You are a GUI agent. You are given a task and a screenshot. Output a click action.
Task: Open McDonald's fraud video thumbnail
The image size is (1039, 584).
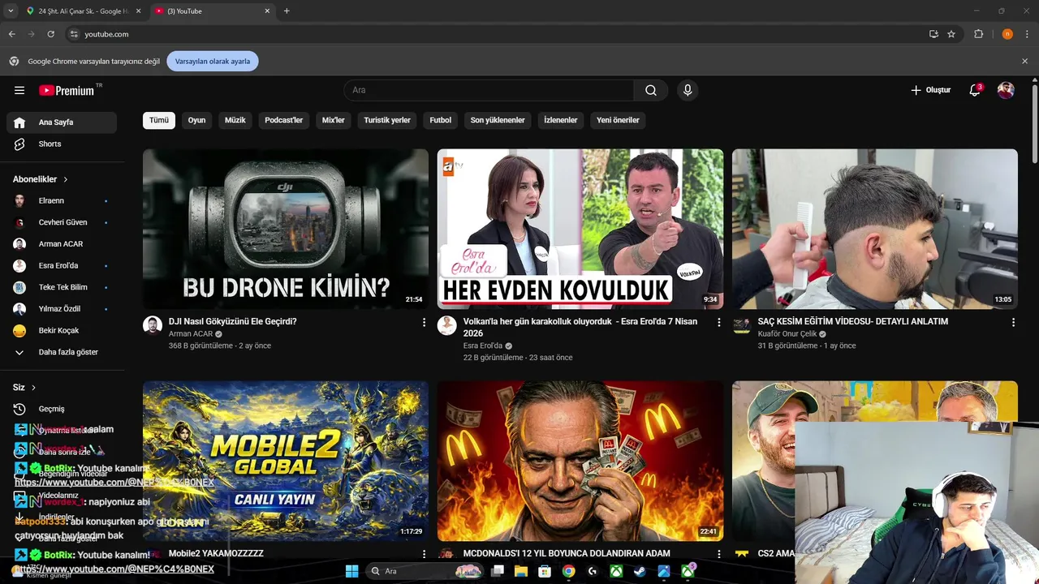[580, 461]
